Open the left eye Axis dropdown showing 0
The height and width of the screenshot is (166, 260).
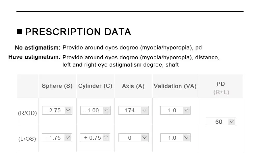[x=133, y=138]
